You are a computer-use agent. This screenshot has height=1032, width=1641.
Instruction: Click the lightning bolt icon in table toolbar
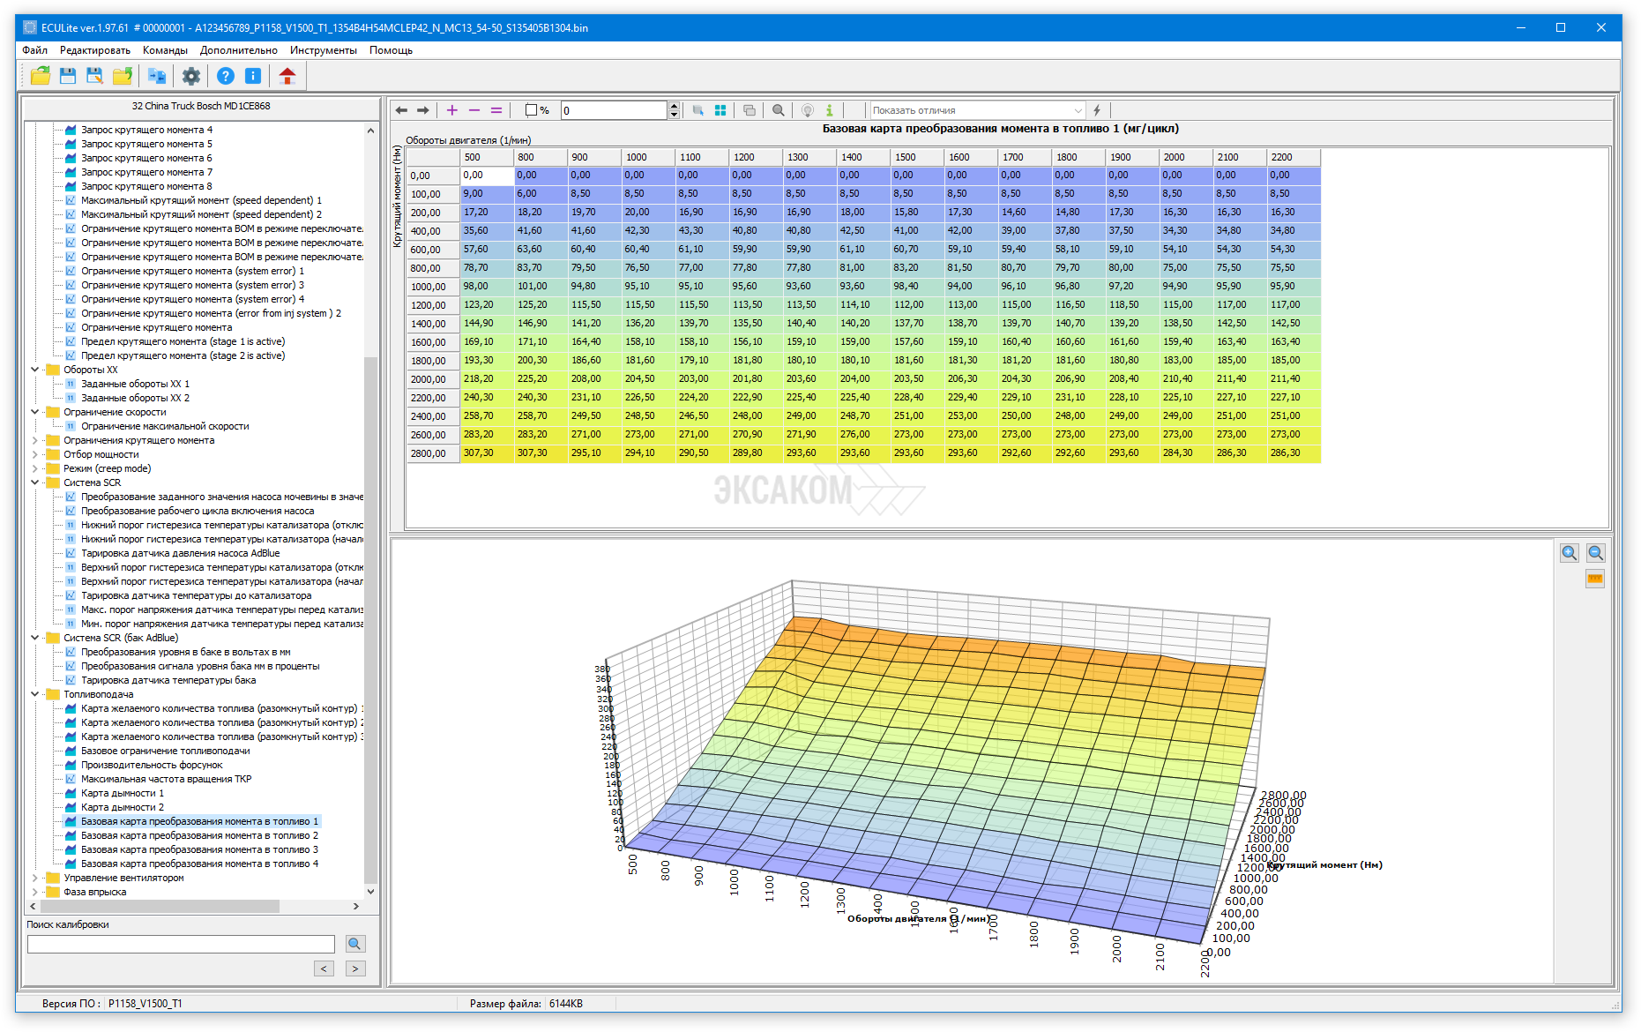[x=1097, y=110]
